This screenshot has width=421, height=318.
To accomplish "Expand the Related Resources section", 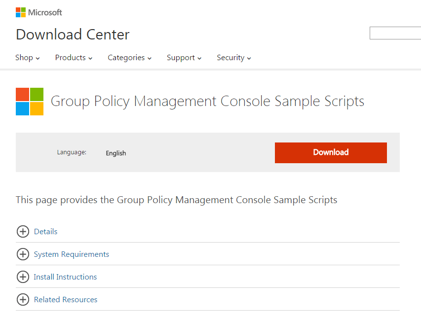I will (66, 300).
